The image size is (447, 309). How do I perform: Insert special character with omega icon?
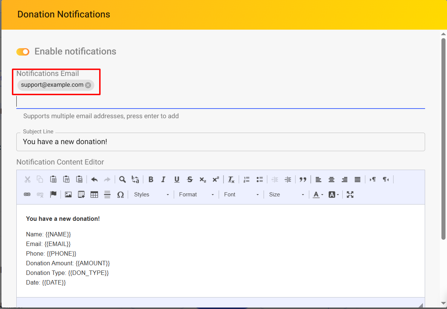coord(120,195)
